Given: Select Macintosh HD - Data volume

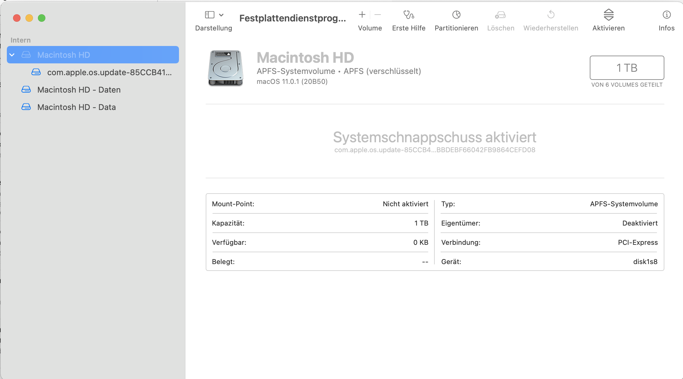Looking at the screenshot, I should pyautogui.click(x=76, y=107).
